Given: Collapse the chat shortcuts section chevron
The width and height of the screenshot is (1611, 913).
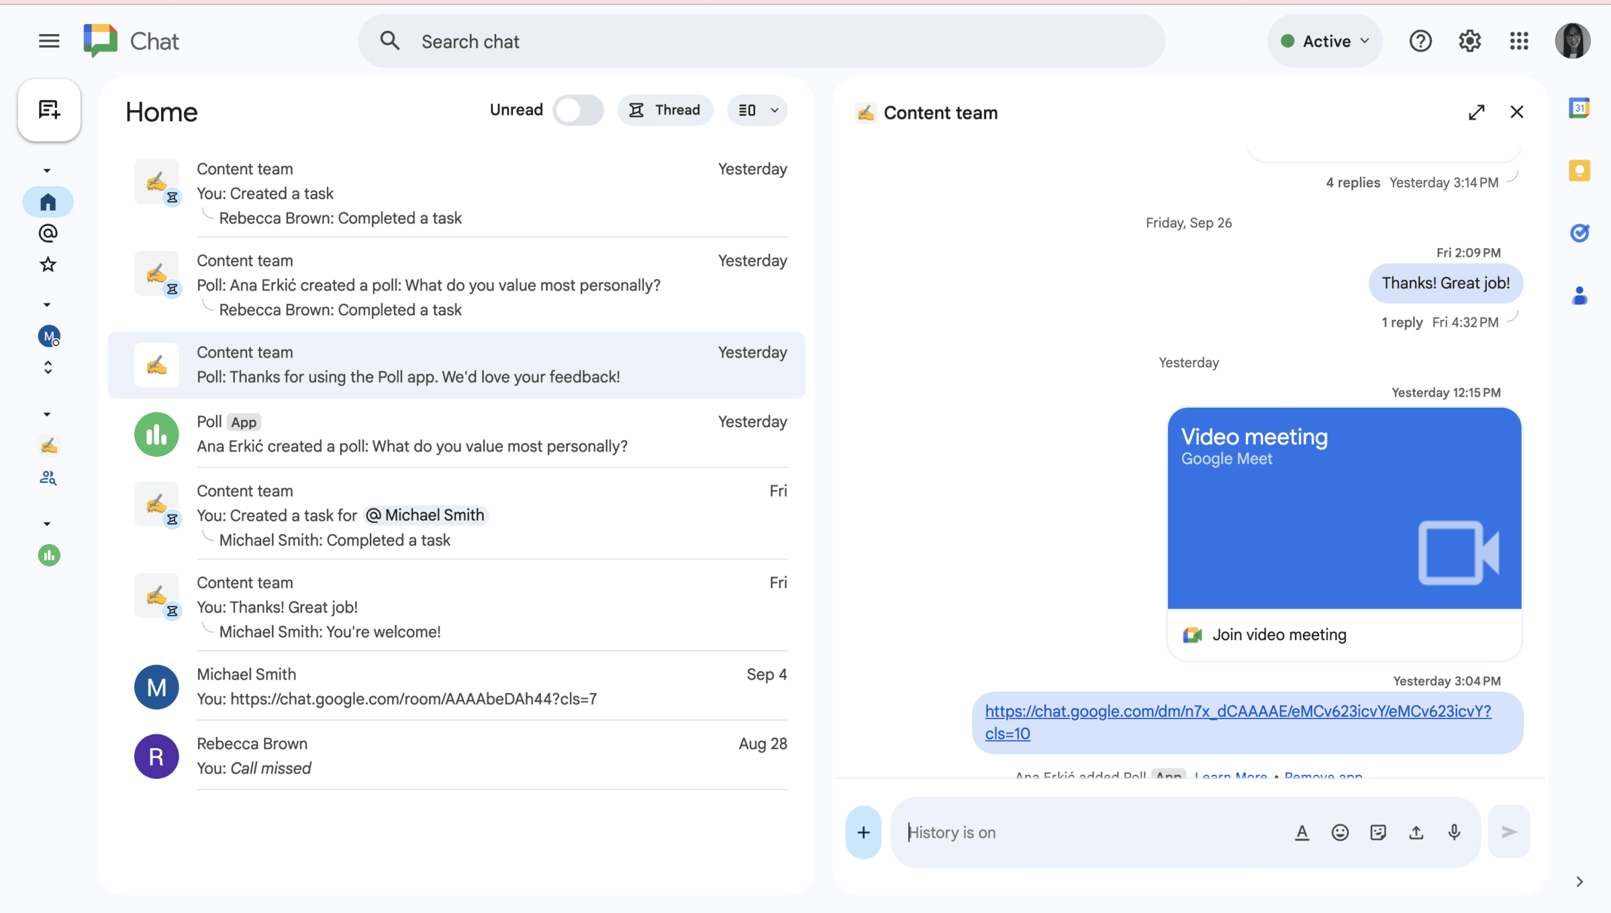Looking at the screenshot, I should (x=47, y=170).
